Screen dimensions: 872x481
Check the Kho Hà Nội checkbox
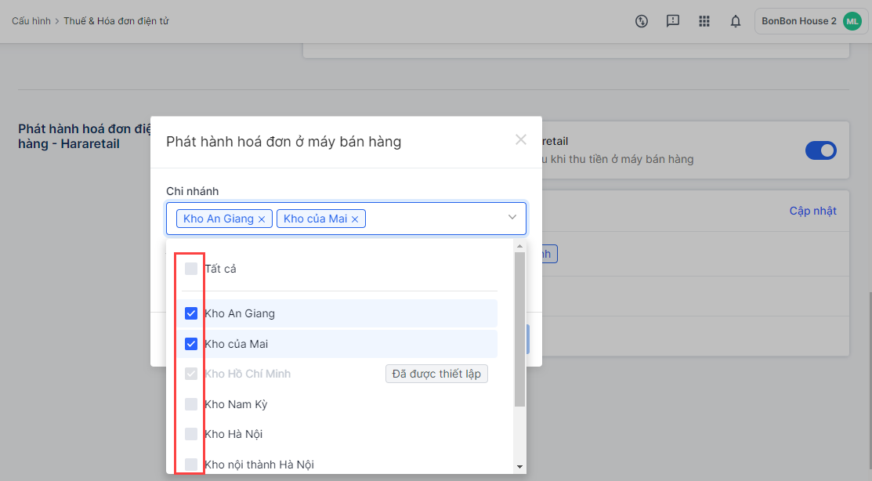[190, 434]
